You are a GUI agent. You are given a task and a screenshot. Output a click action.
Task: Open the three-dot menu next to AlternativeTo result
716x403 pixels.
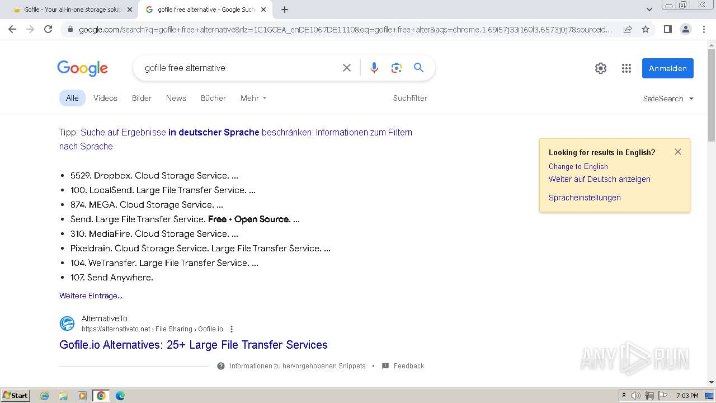coord(232,329)
